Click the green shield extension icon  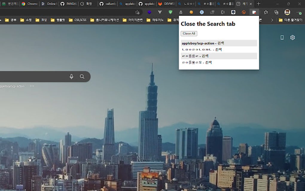(170, 12)
